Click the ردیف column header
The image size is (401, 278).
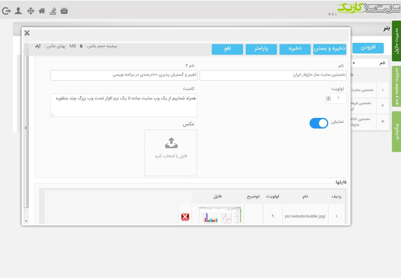coord(336,197)
